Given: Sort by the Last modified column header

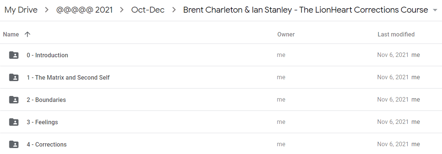Looking at the screenshot, I should (396, 34).
